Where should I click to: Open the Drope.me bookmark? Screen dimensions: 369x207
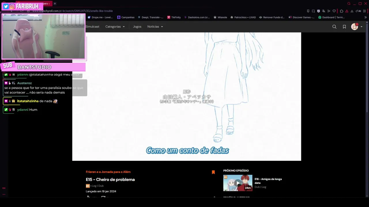point(100,17)
